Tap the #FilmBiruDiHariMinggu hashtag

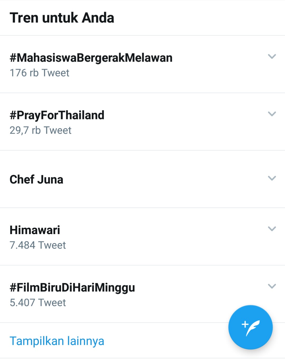(x=72, y=287)
